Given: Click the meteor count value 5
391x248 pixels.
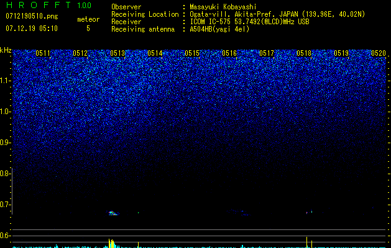Looking at the screenshot, I should tap(88, 29).
